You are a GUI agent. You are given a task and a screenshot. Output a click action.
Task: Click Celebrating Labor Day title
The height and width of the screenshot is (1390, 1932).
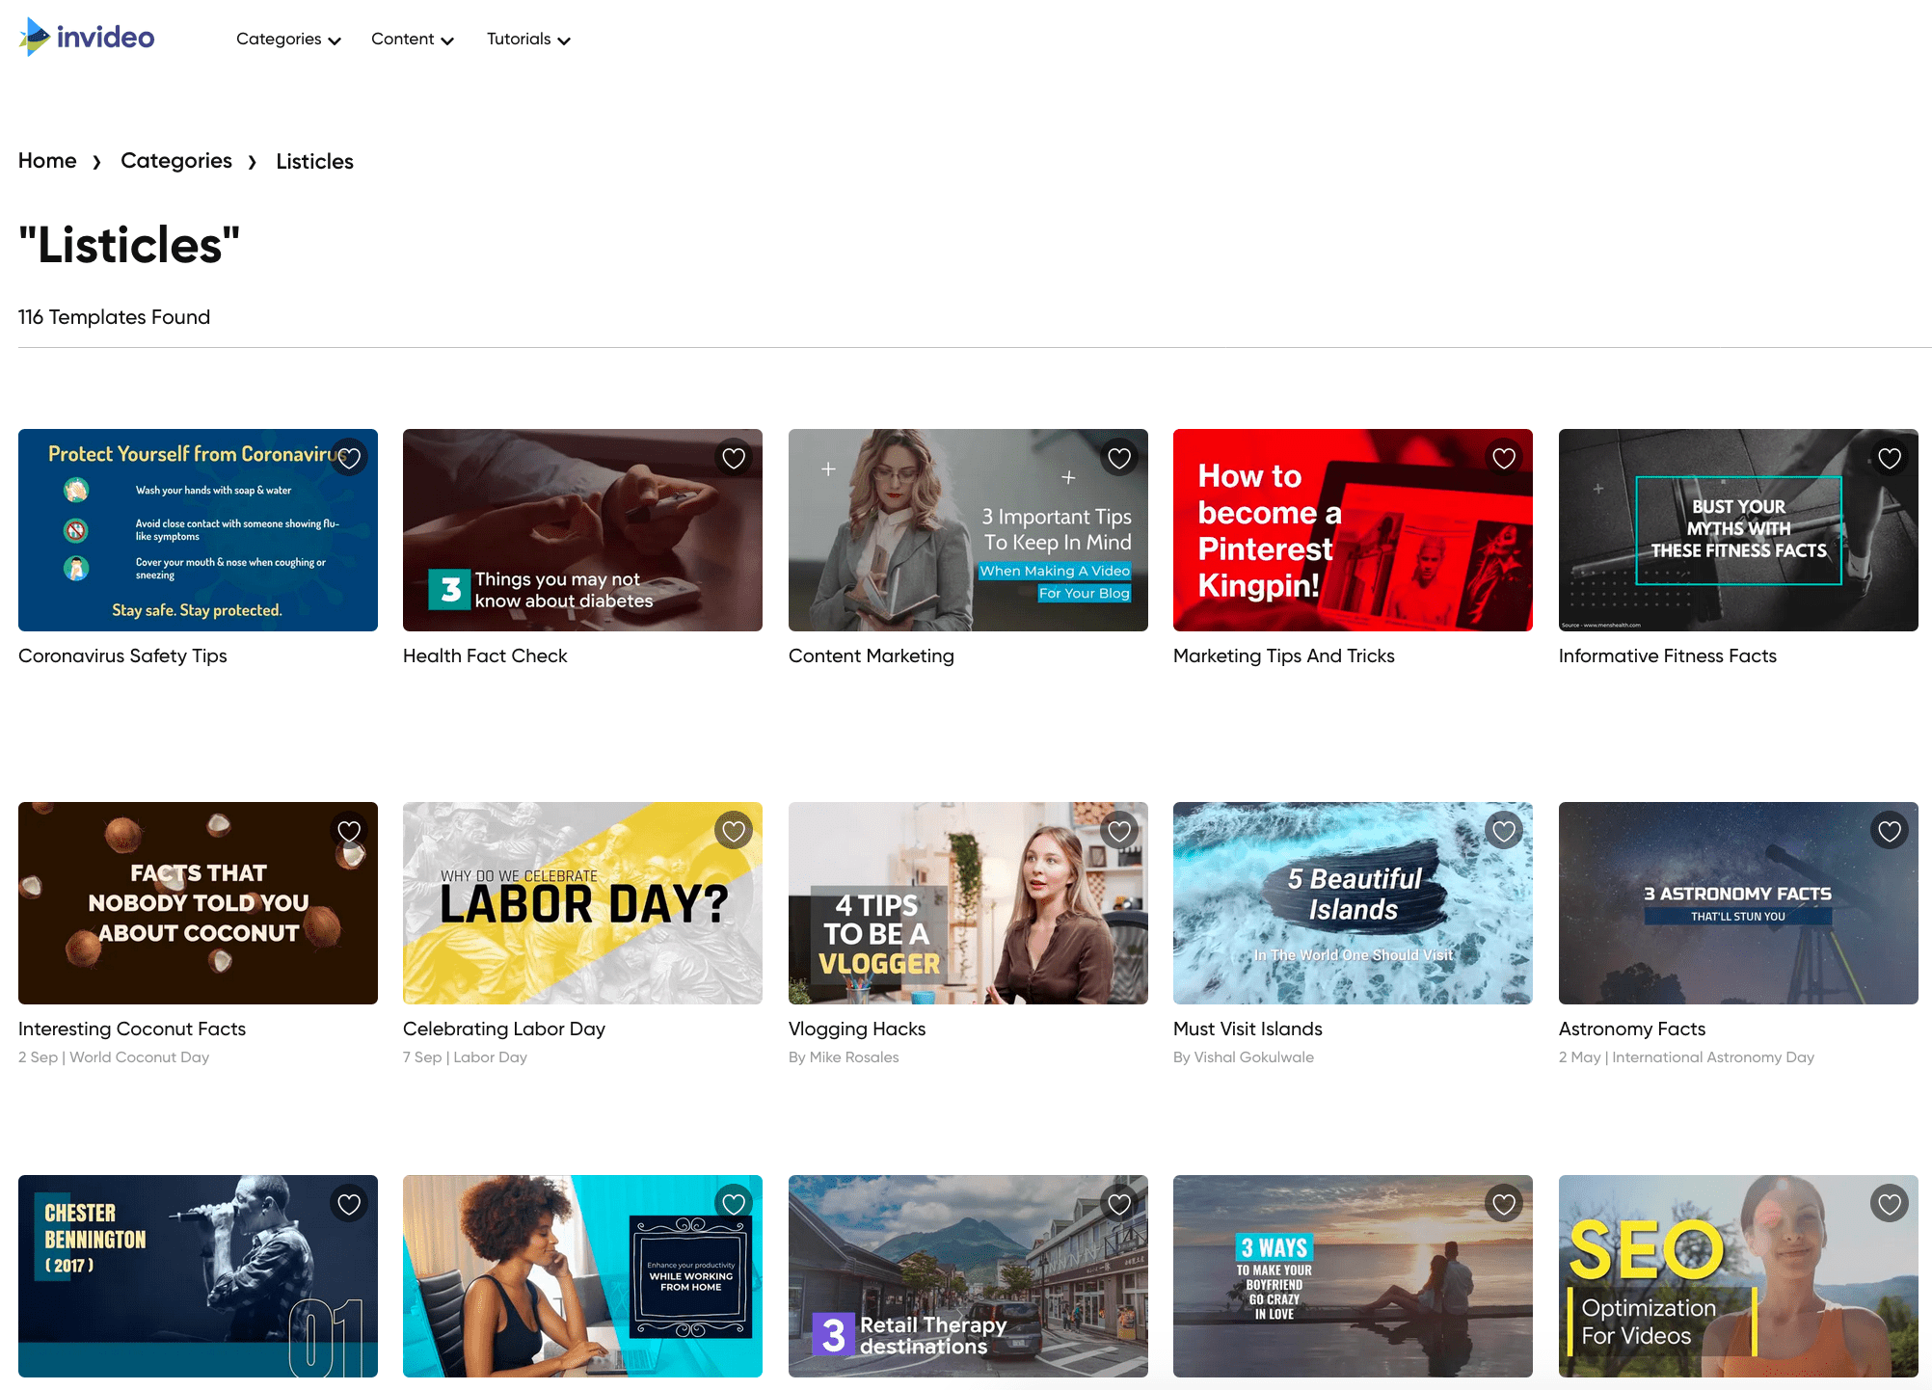504,1029
